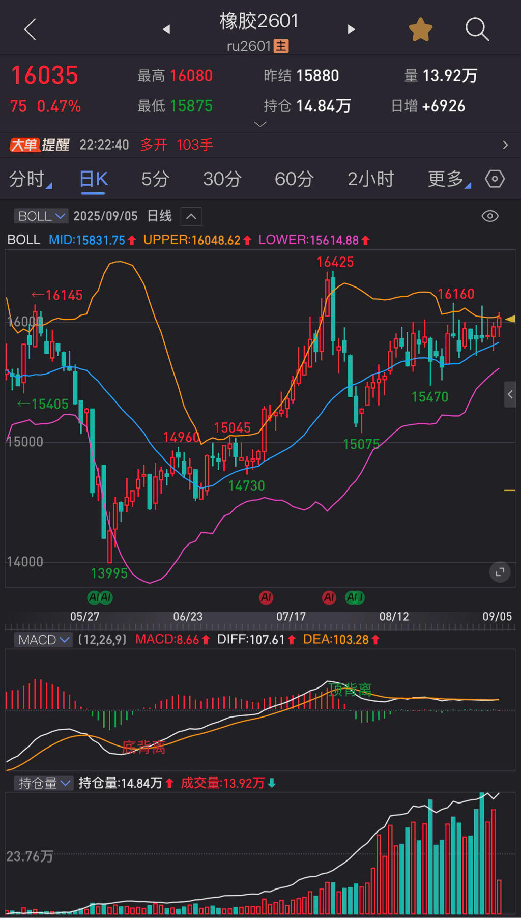The image size is (521, 918).
Task: Tap fullscreen expand icon on chart
Action: click(x=500, y=572)
